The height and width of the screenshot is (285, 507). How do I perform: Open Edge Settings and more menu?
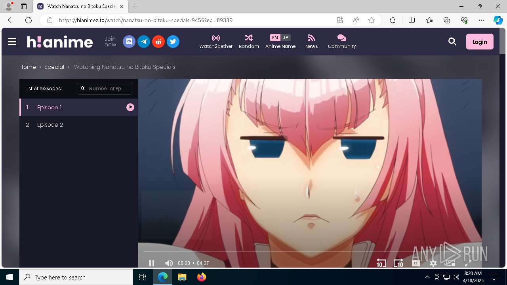point(482,20)
